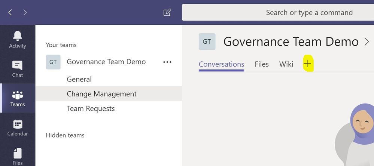Switch to the Conversations tab
Viewport: 374px width, 166px height.
pos(221,64)
